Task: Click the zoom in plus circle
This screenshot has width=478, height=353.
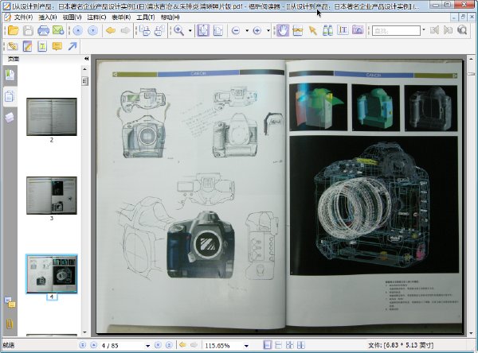Action: click(x=257, y=30)
